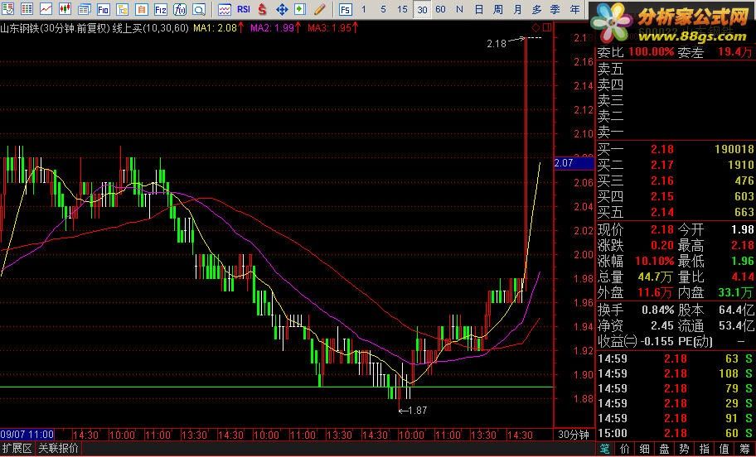The image size is (756, 457).
Task: Click the 线上买(10,30,60) indicator title
Action: (150, 28)
